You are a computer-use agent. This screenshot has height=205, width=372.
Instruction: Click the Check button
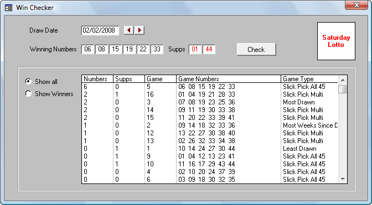click(256, 50)
